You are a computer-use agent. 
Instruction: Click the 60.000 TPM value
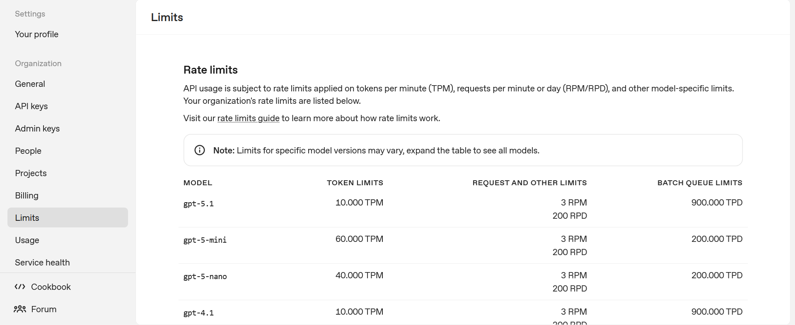coord(359,239)
